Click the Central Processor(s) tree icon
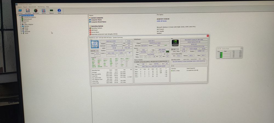The height and width of the screenshot is (123, 274). point(22,17)
